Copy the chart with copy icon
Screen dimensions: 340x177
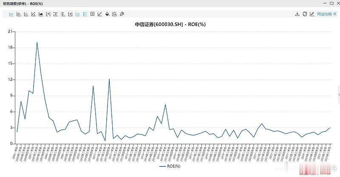pos(305,14)
